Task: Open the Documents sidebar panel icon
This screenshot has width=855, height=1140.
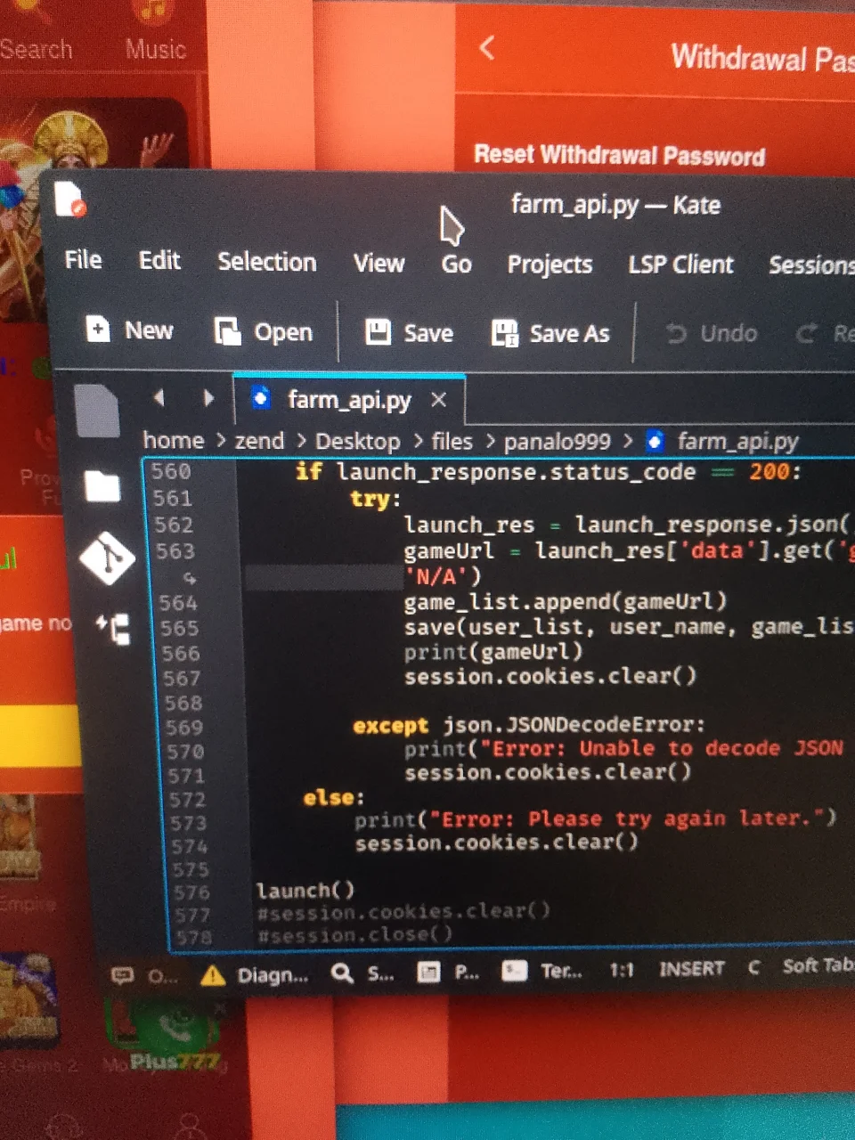Action: click(96, 410)
